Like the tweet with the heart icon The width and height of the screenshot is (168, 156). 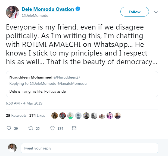[53, 128]
